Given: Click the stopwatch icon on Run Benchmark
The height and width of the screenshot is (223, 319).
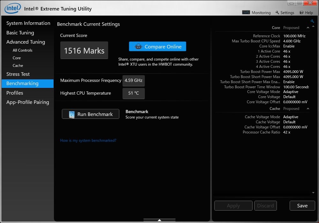Looking at the screenshot, I should click(71, 114).
